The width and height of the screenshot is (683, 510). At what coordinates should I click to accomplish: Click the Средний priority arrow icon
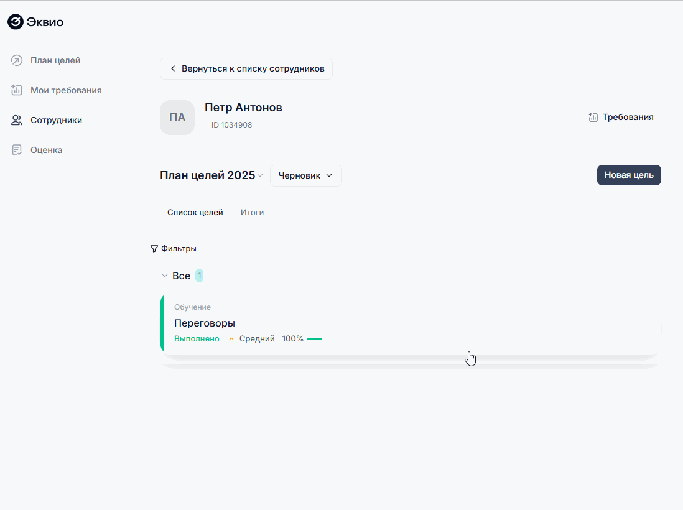(231, 339)
